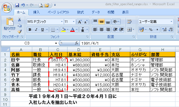179x107 pixels.
Task: Open the ページ レイアウト tab
Action: [58, 12]
